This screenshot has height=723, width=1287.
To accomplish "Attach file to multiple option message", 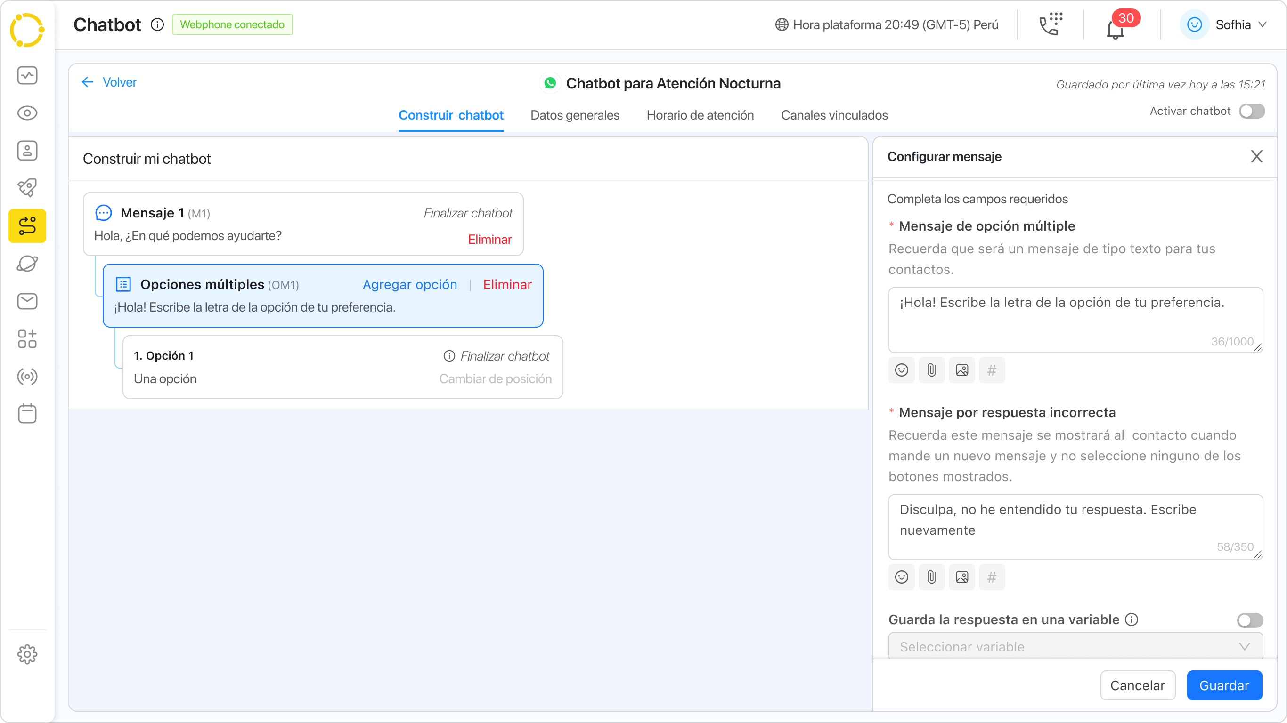I will pos(932,370).
